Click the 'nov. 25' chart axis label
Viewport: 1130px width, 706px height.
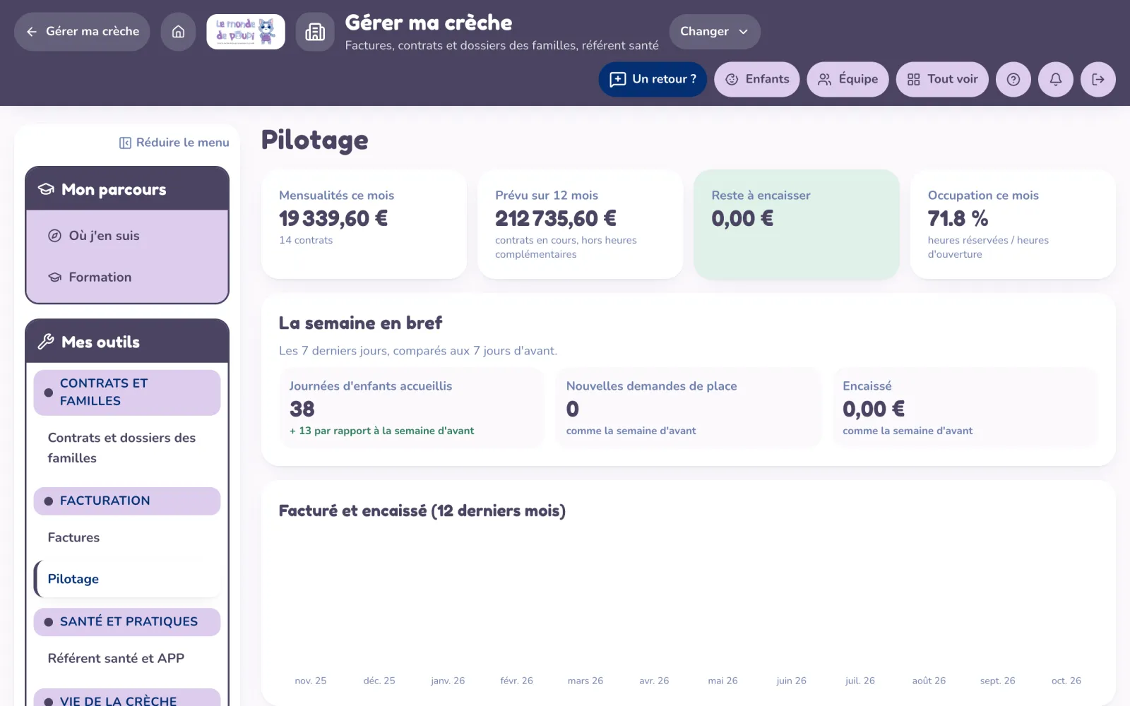coord(311,681)
